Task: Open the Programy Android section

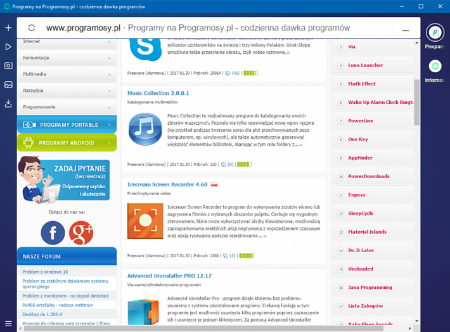Action: click(67, 143)
